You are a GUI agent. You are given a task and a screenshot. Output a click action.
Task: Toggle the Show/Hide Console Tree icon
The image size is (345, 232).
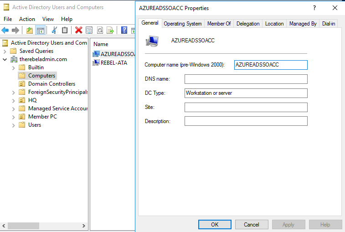[x=41, y=30]
